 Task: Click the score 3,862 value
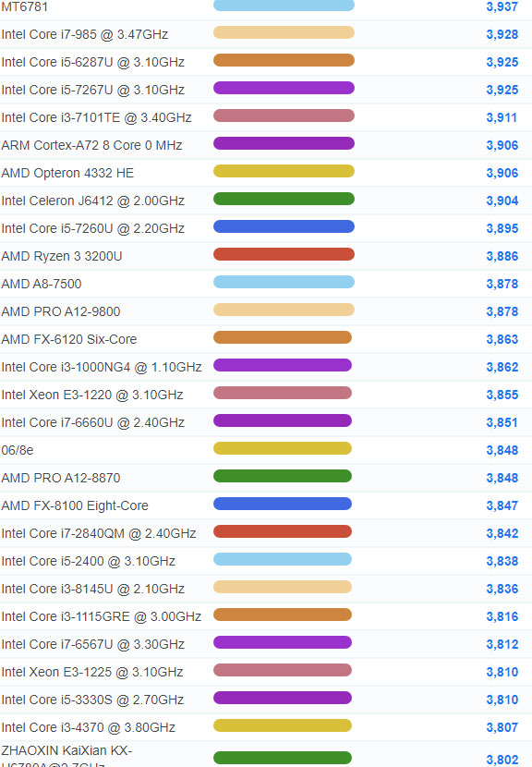(502, 368)
